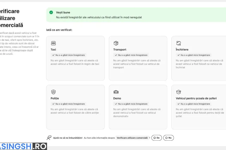226x150 pixels.
Task: Select 'Vehicul pentru școala de șoferi' heading
Action: point(196,98)
